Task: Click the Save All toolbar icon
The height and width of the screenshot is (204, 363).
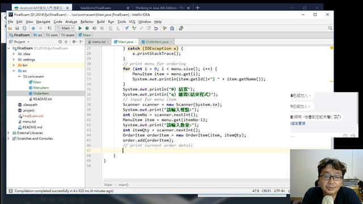Action: pyautogui.click(x=17, y=28)
